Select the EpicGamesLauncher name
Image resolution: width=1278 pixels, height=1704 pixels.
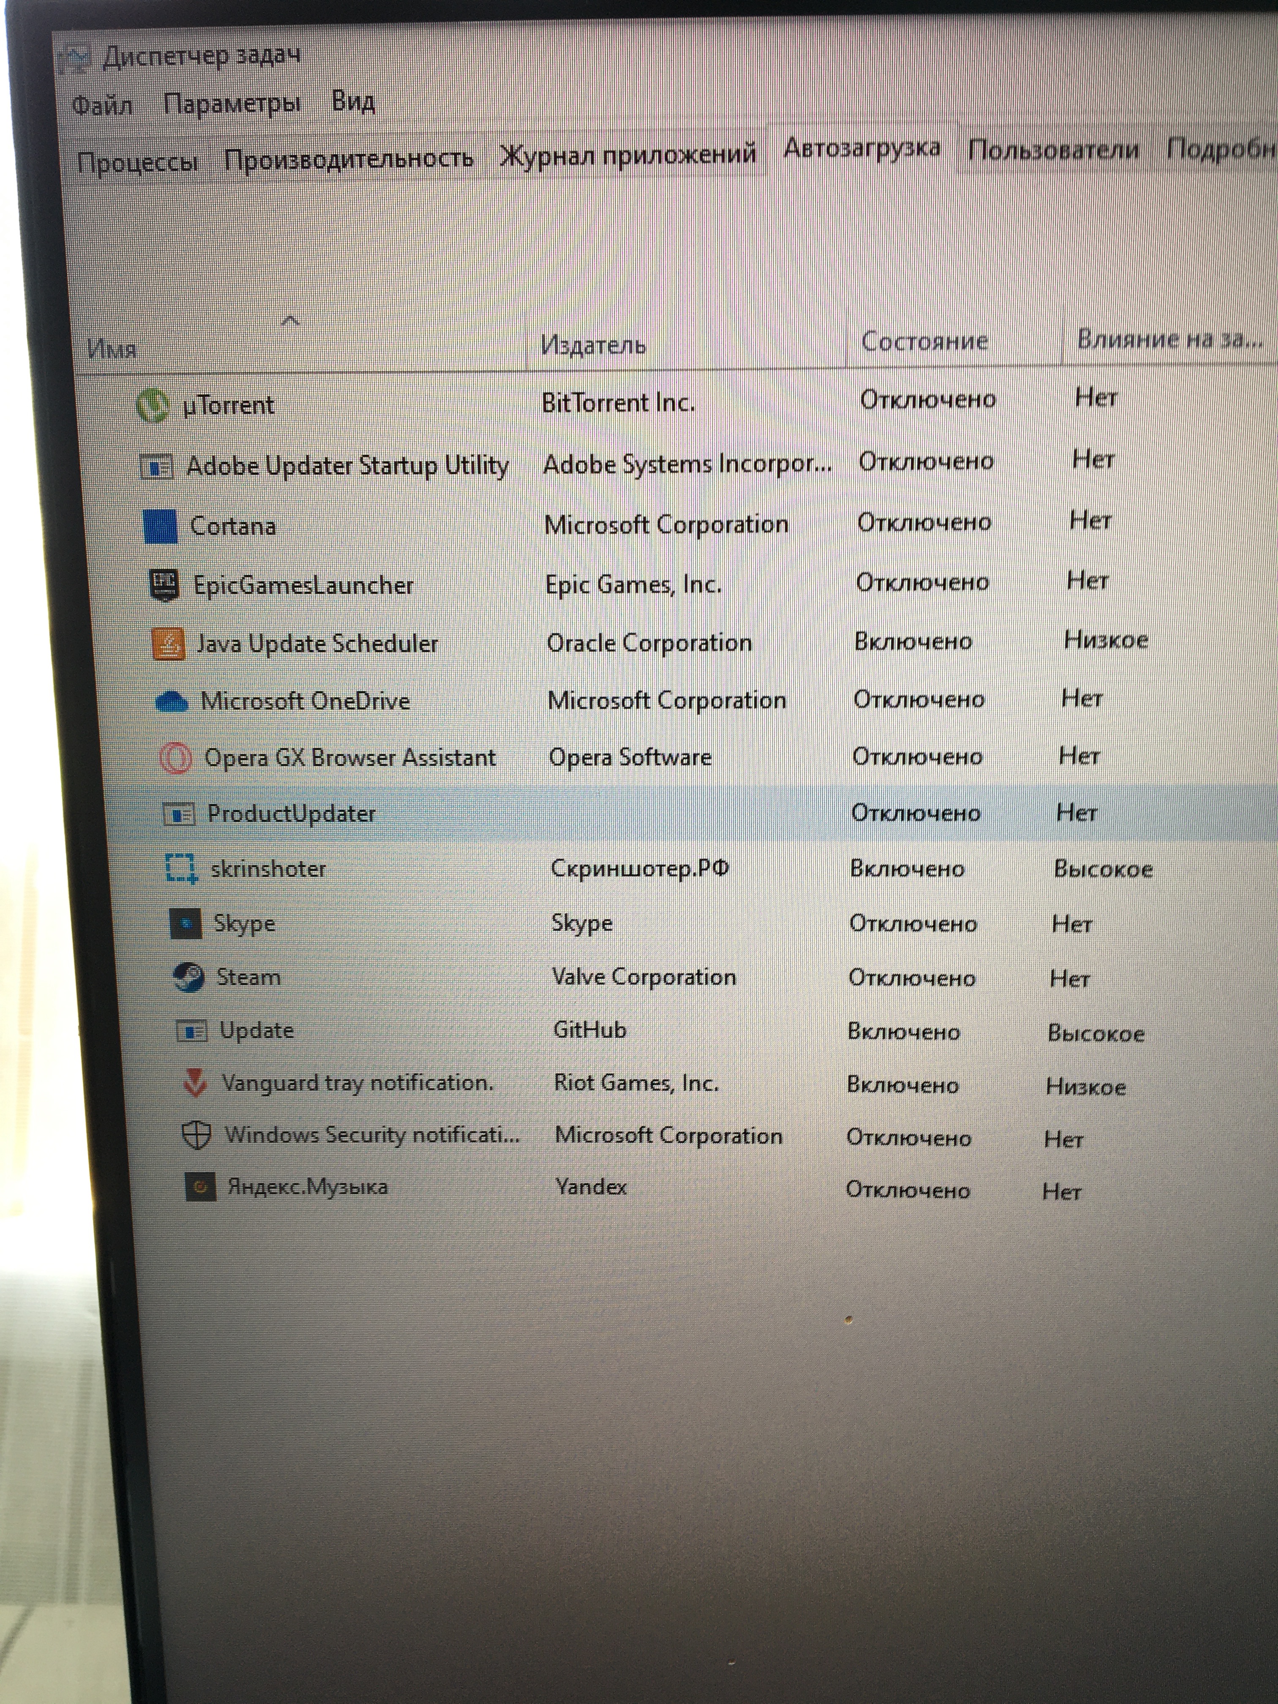click(x=303, y=585)
